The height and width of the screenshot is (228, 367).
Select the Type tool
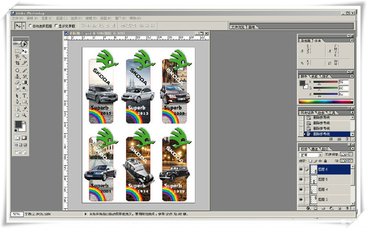[24, 95]
